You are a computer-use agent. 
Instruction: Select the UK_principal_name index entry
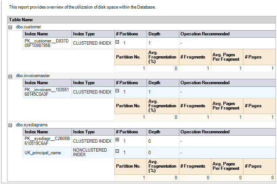tap(43, 153)
